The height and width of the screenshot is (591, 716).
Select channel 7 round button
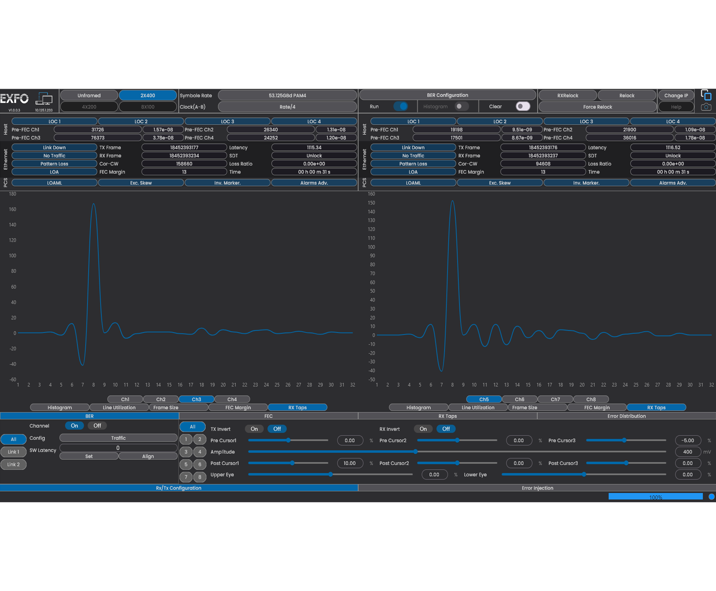[x=186, y=477]
